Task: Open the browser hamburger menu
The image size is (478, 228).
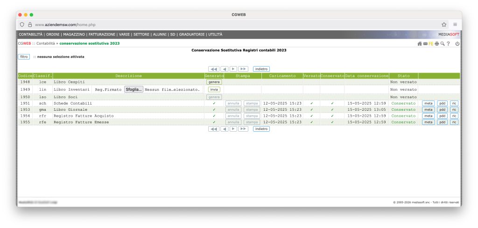Action: [455, 24]
